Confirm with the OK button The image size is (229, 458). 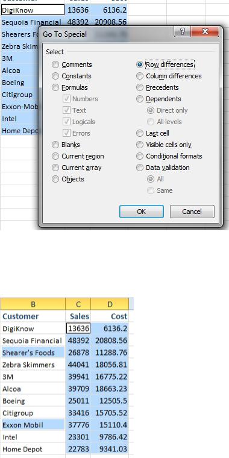142,212
